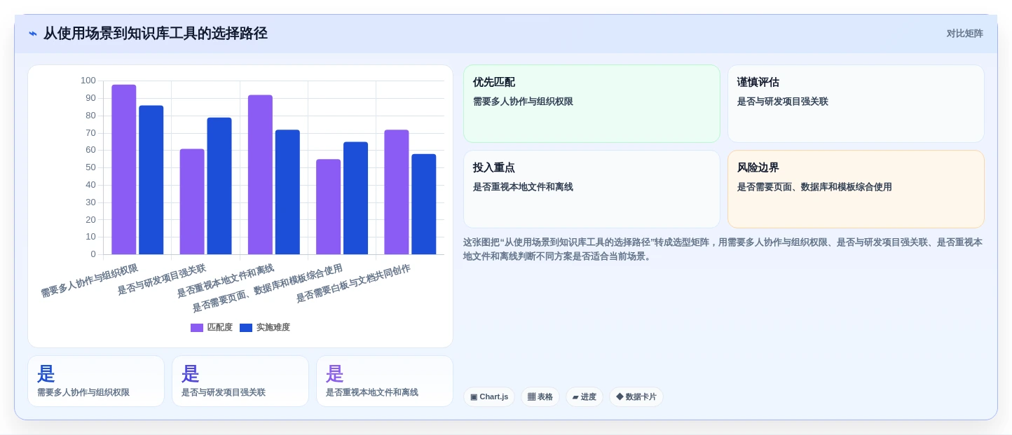Image resolution: width=1012 pixels, height=435 pixels.
Task: Toggle the 匹配度 legend entry
Action: [x=212, y=327]
